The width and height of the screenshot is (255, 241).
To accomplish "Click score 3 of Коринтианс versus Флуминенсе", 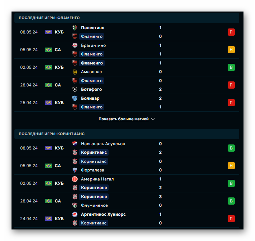I will tap(160, 197).
